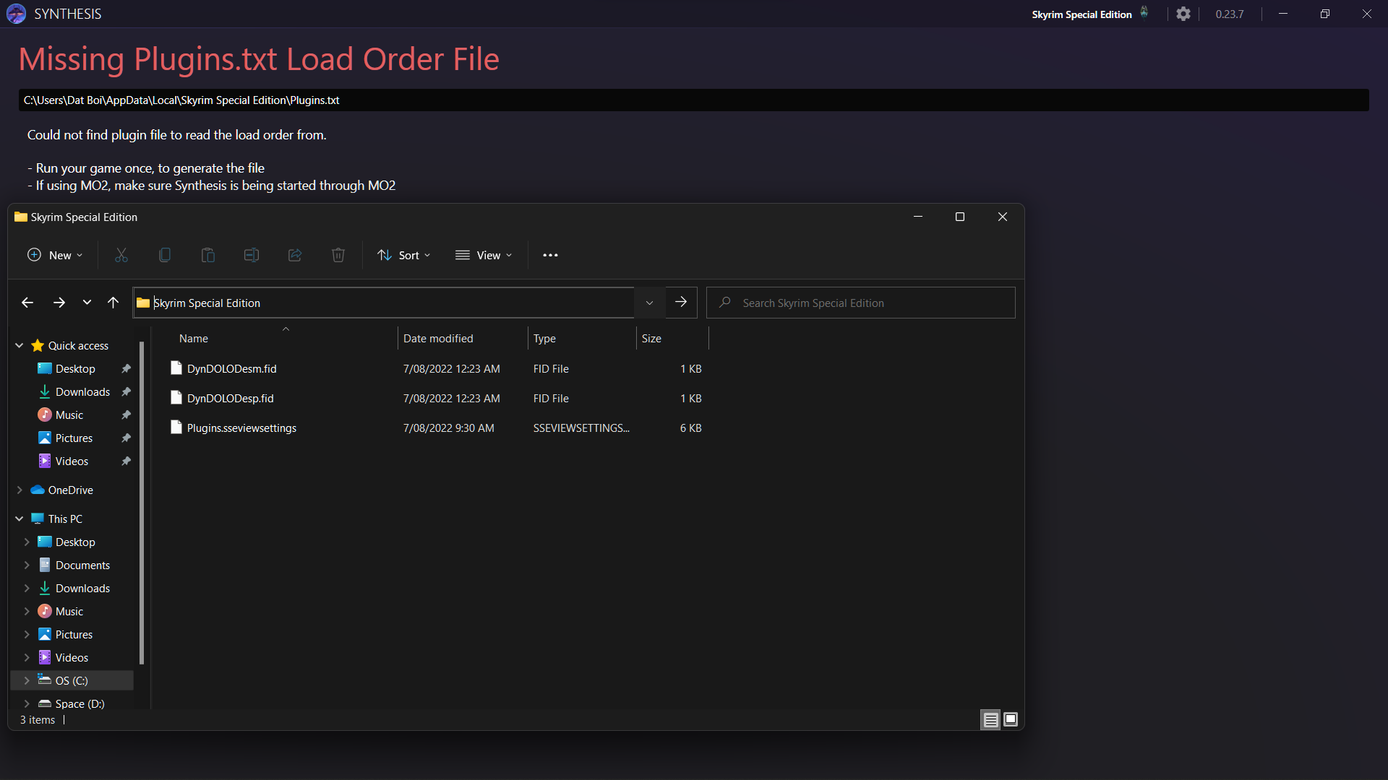This screenshot has width=1388, height=780.
Task: Switch to large icons view layout
Action: click(1010, 719)
